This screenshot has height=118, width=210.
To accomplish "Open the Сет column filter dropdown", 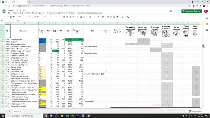I will pyautogui.click(x=102, y=31).
